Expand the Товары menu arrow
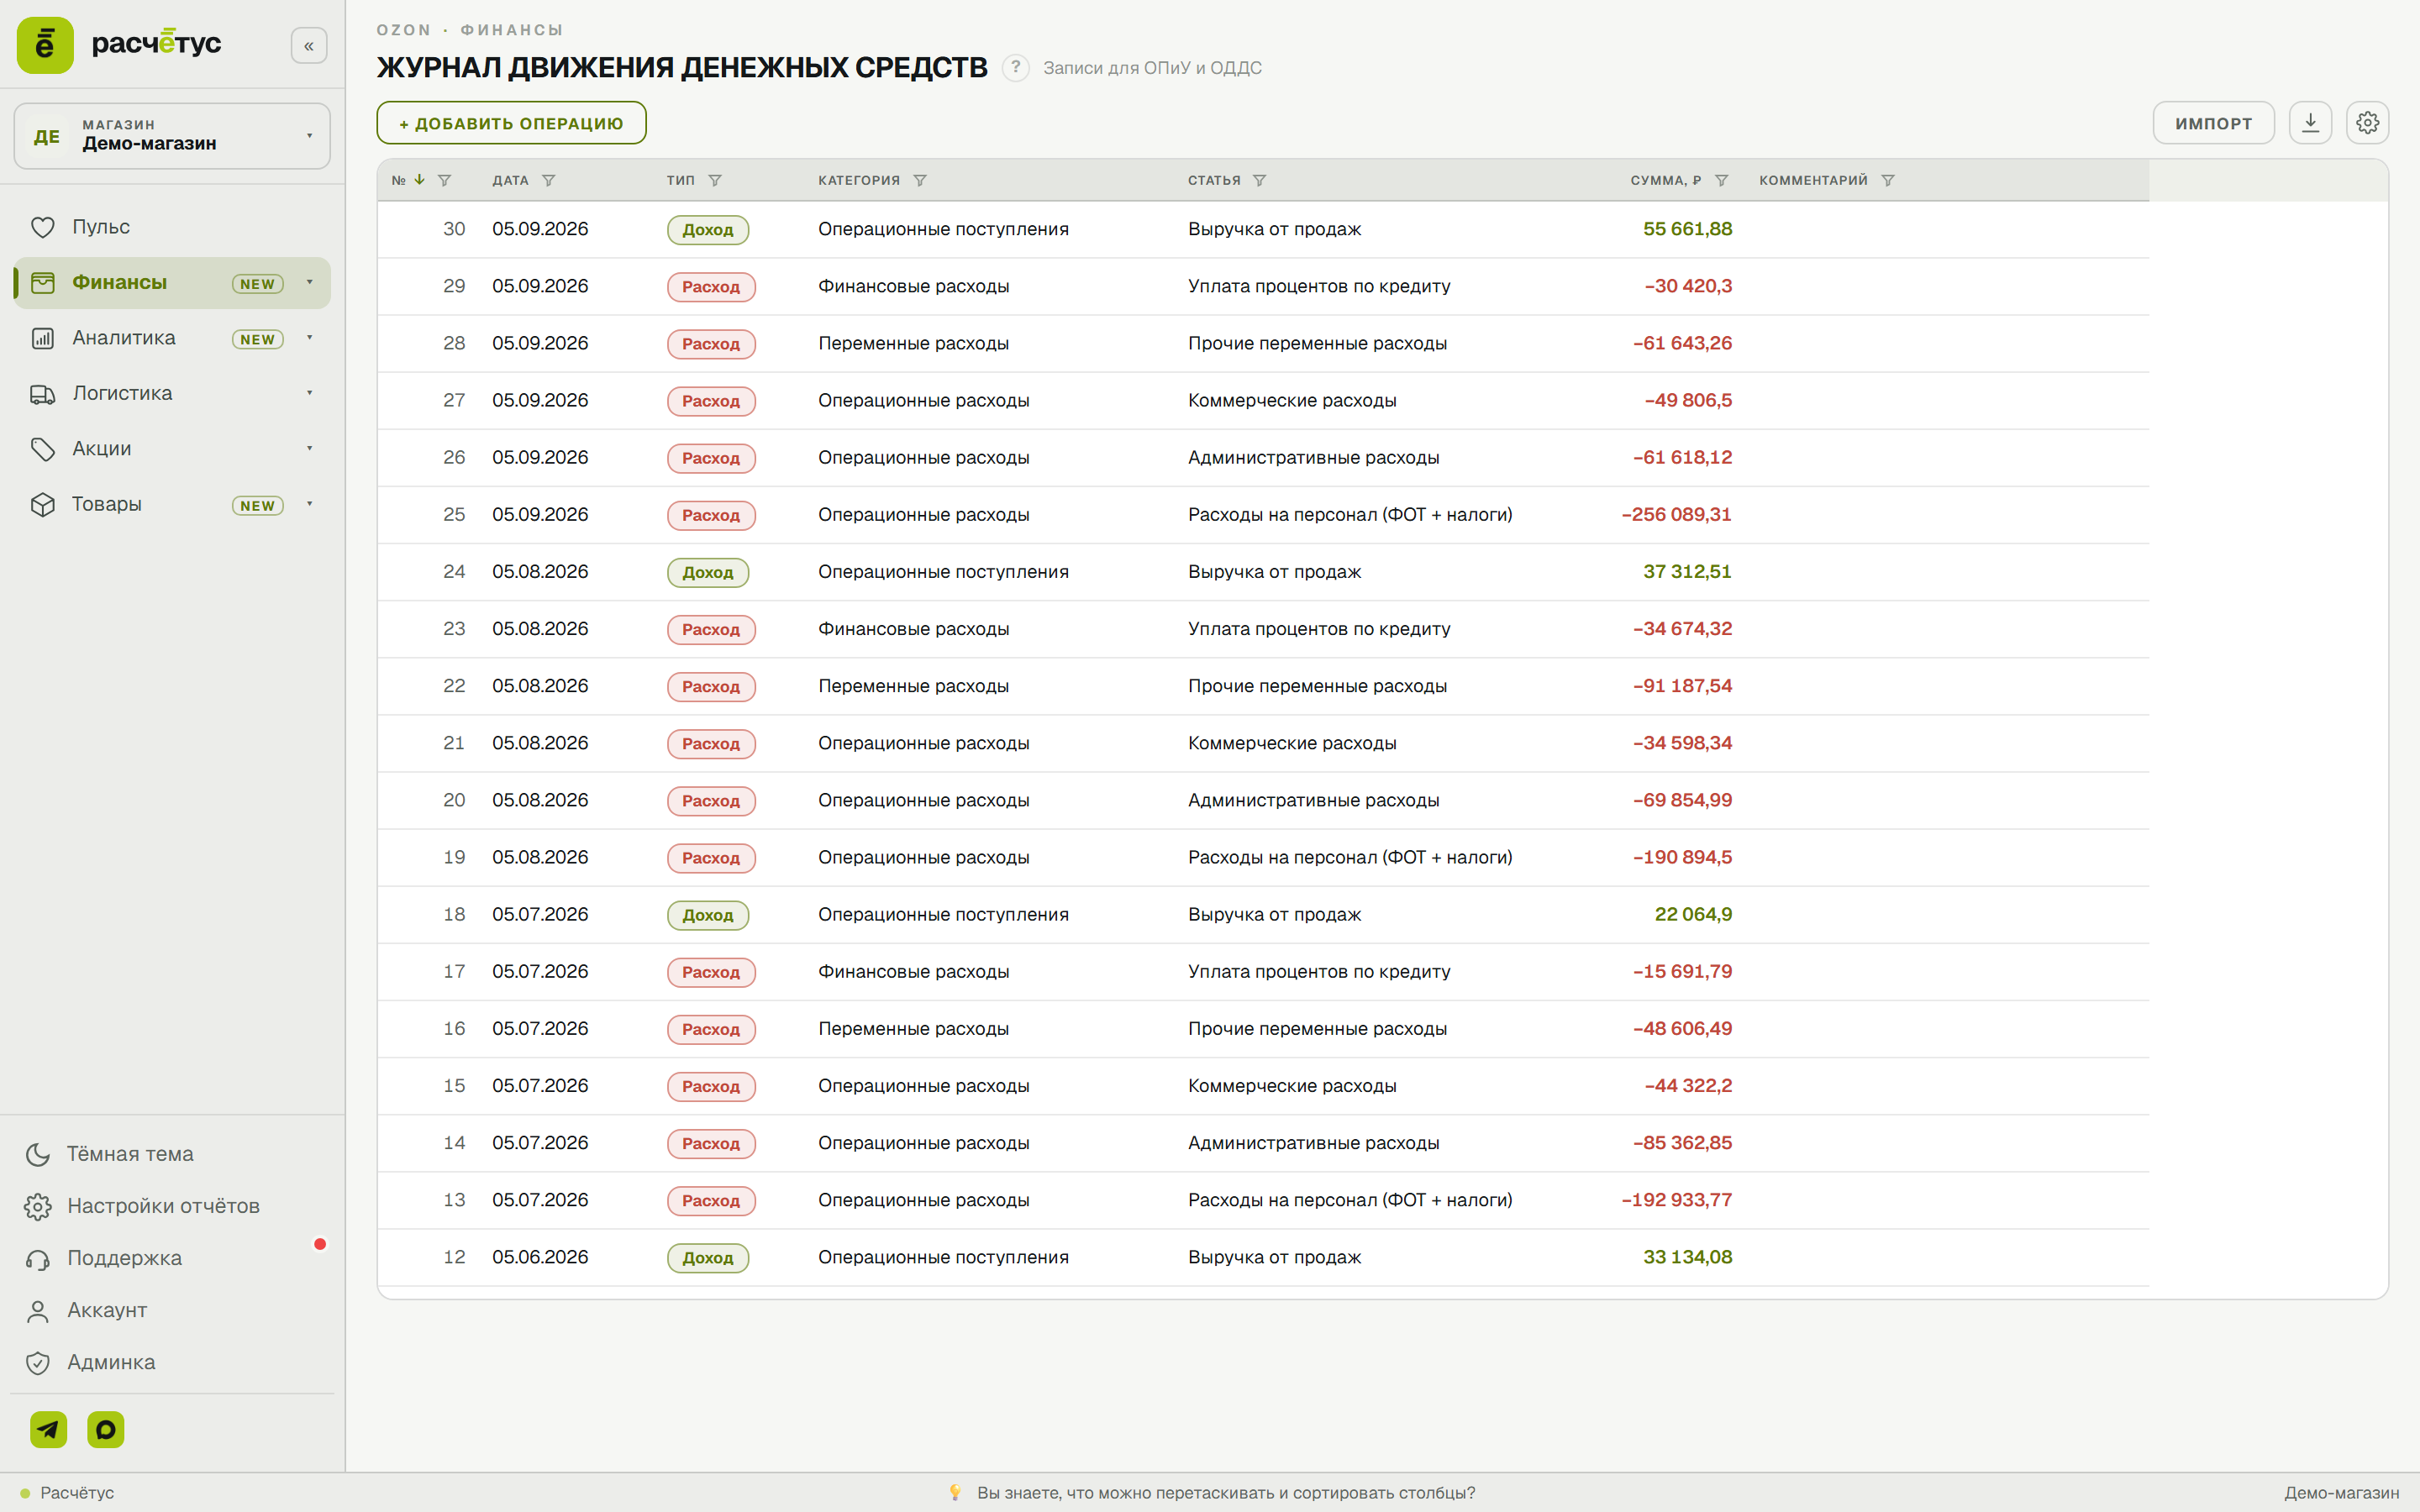 pos(310,504)
